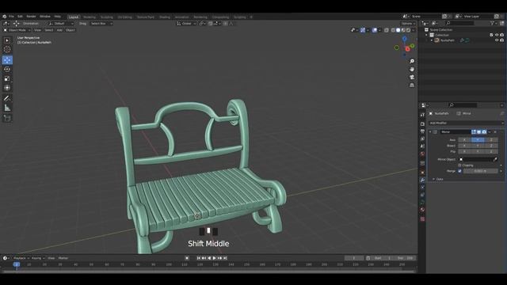This screenshot has width=507, height=285.
Task: Select the Move tool in left toolbar
Action: pos(7,60)
